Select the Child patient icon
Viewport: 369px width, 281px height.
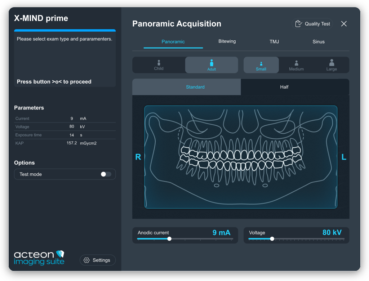click(x=159, y=63)
